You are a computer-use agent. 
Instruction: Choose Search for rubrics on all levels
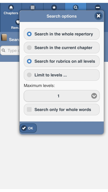point(62,61)
